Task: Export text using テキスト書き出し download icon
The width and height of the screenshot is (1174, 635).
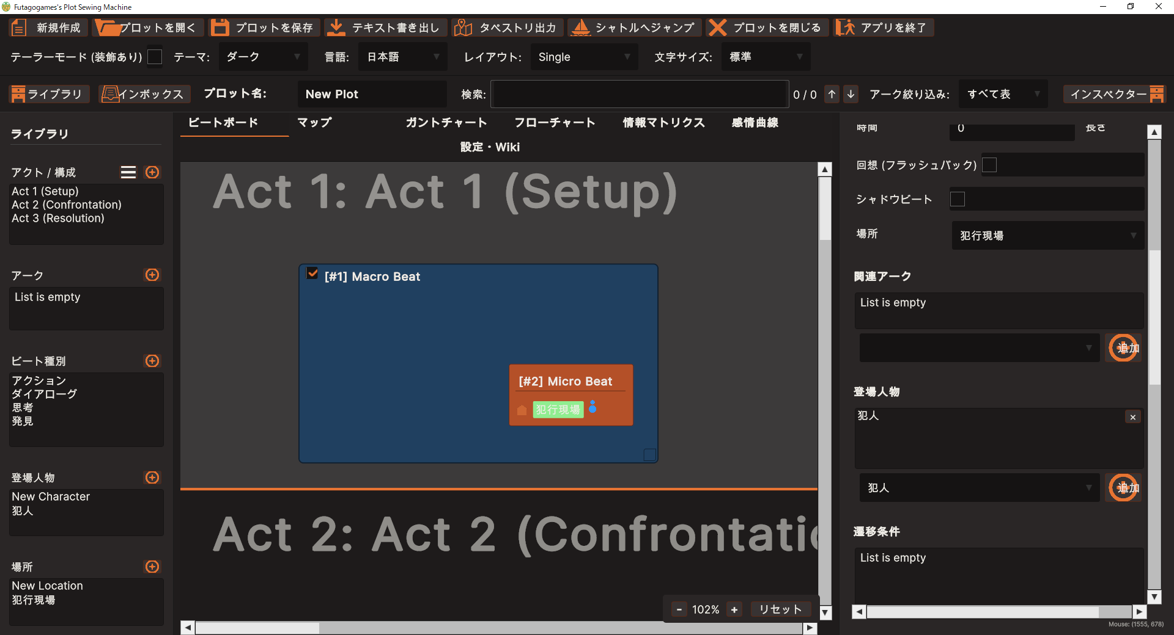Action: [x=335, y=27]
